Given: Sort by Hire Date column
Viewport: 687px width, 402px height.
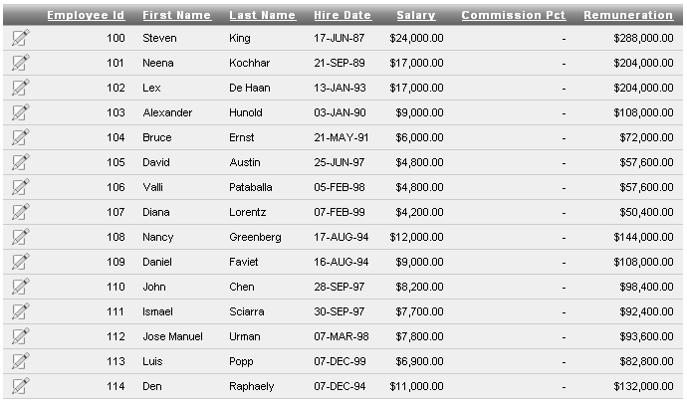Looking at the screenshot, I should point(342,15).
